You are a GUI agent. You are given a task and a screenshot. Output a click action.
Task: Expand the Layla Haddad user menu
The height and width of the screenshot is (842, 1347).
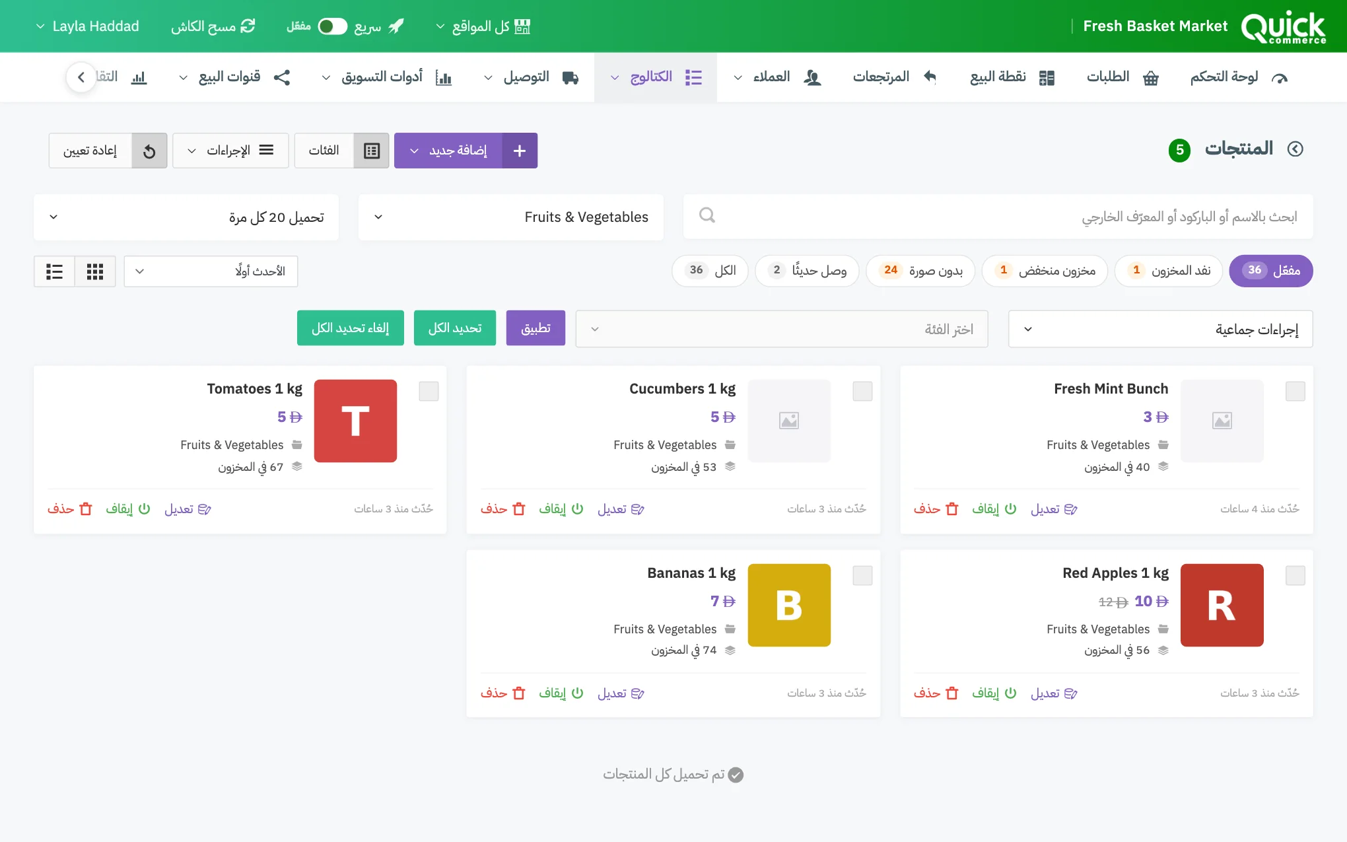[x=87, y=26]
